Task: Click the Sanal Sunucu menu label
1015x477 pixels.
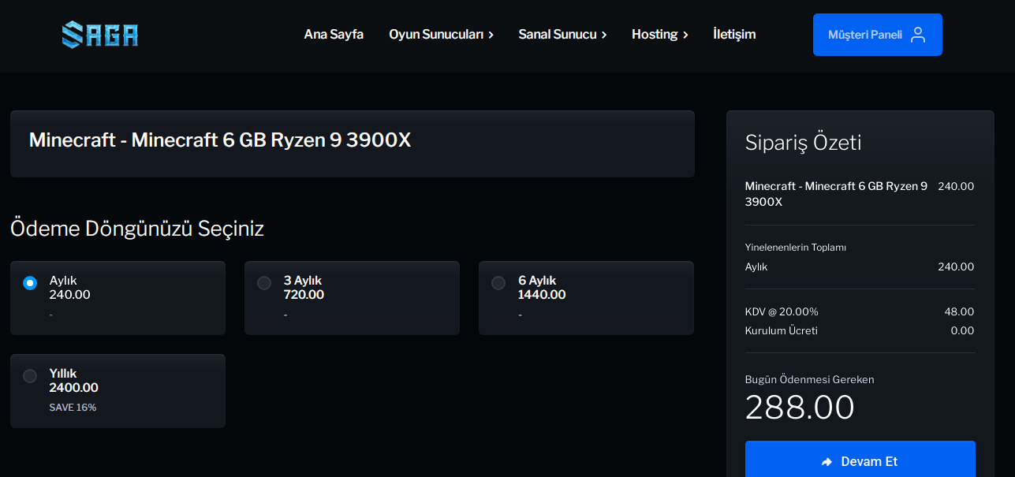Action: [558, 34]
